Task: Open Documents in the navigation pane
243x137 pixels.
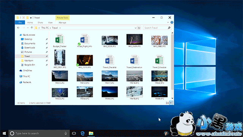Action: 30,43
